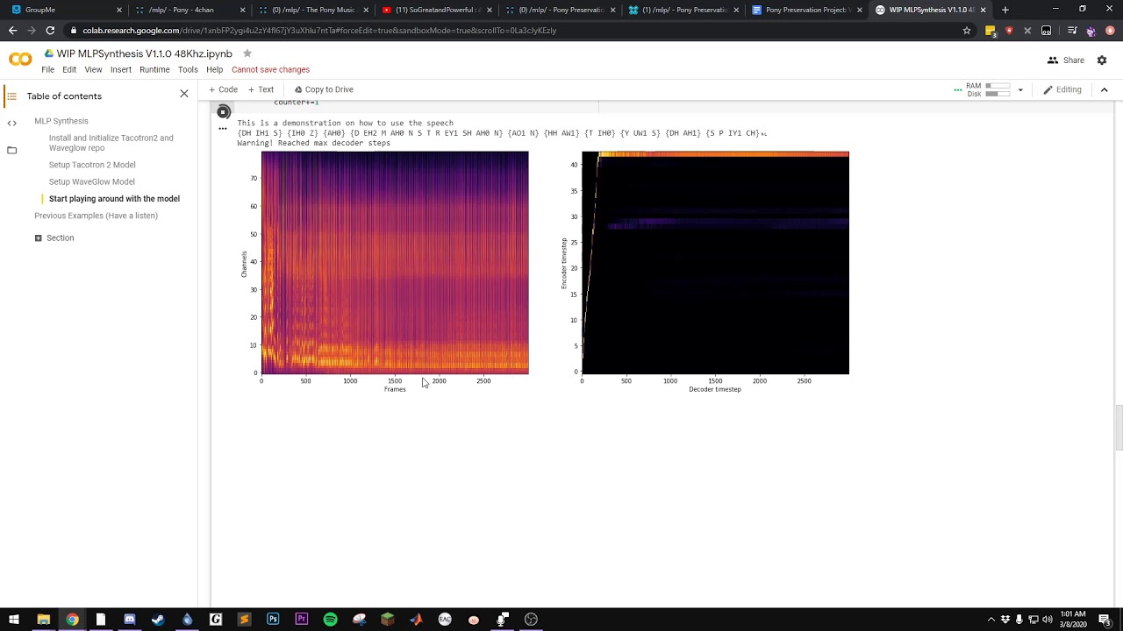Open the settings gear icon

coord(1102,60)
